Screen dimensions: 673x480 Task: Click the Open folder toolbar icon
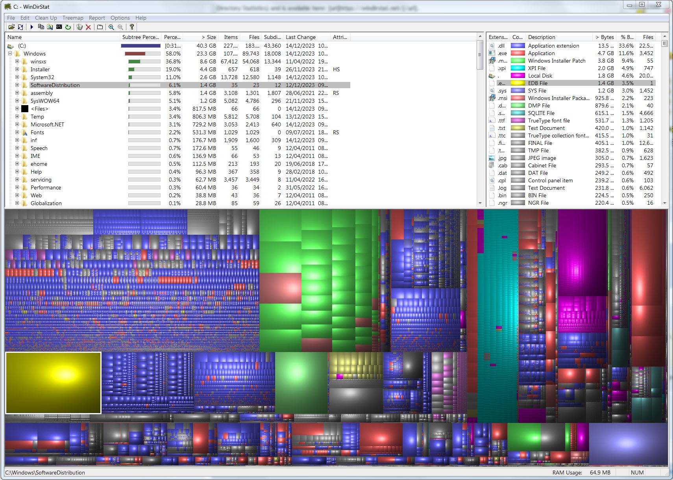pyautogui.click(x=11, y=27)
